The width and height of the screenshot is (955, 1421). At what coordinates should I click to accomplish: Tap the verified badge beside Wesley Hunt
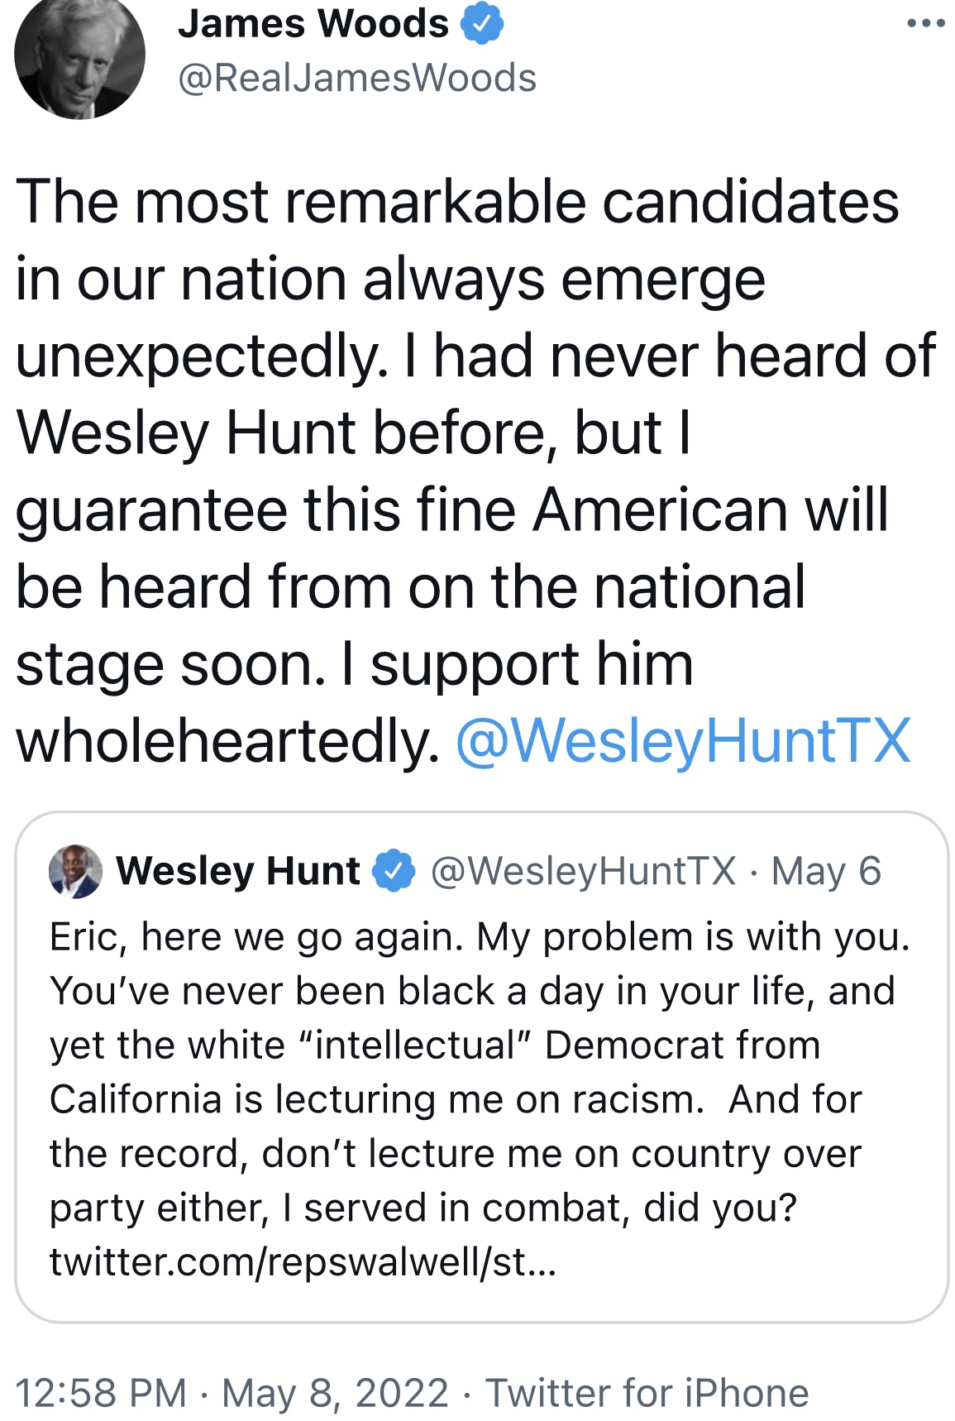[394, 871]
